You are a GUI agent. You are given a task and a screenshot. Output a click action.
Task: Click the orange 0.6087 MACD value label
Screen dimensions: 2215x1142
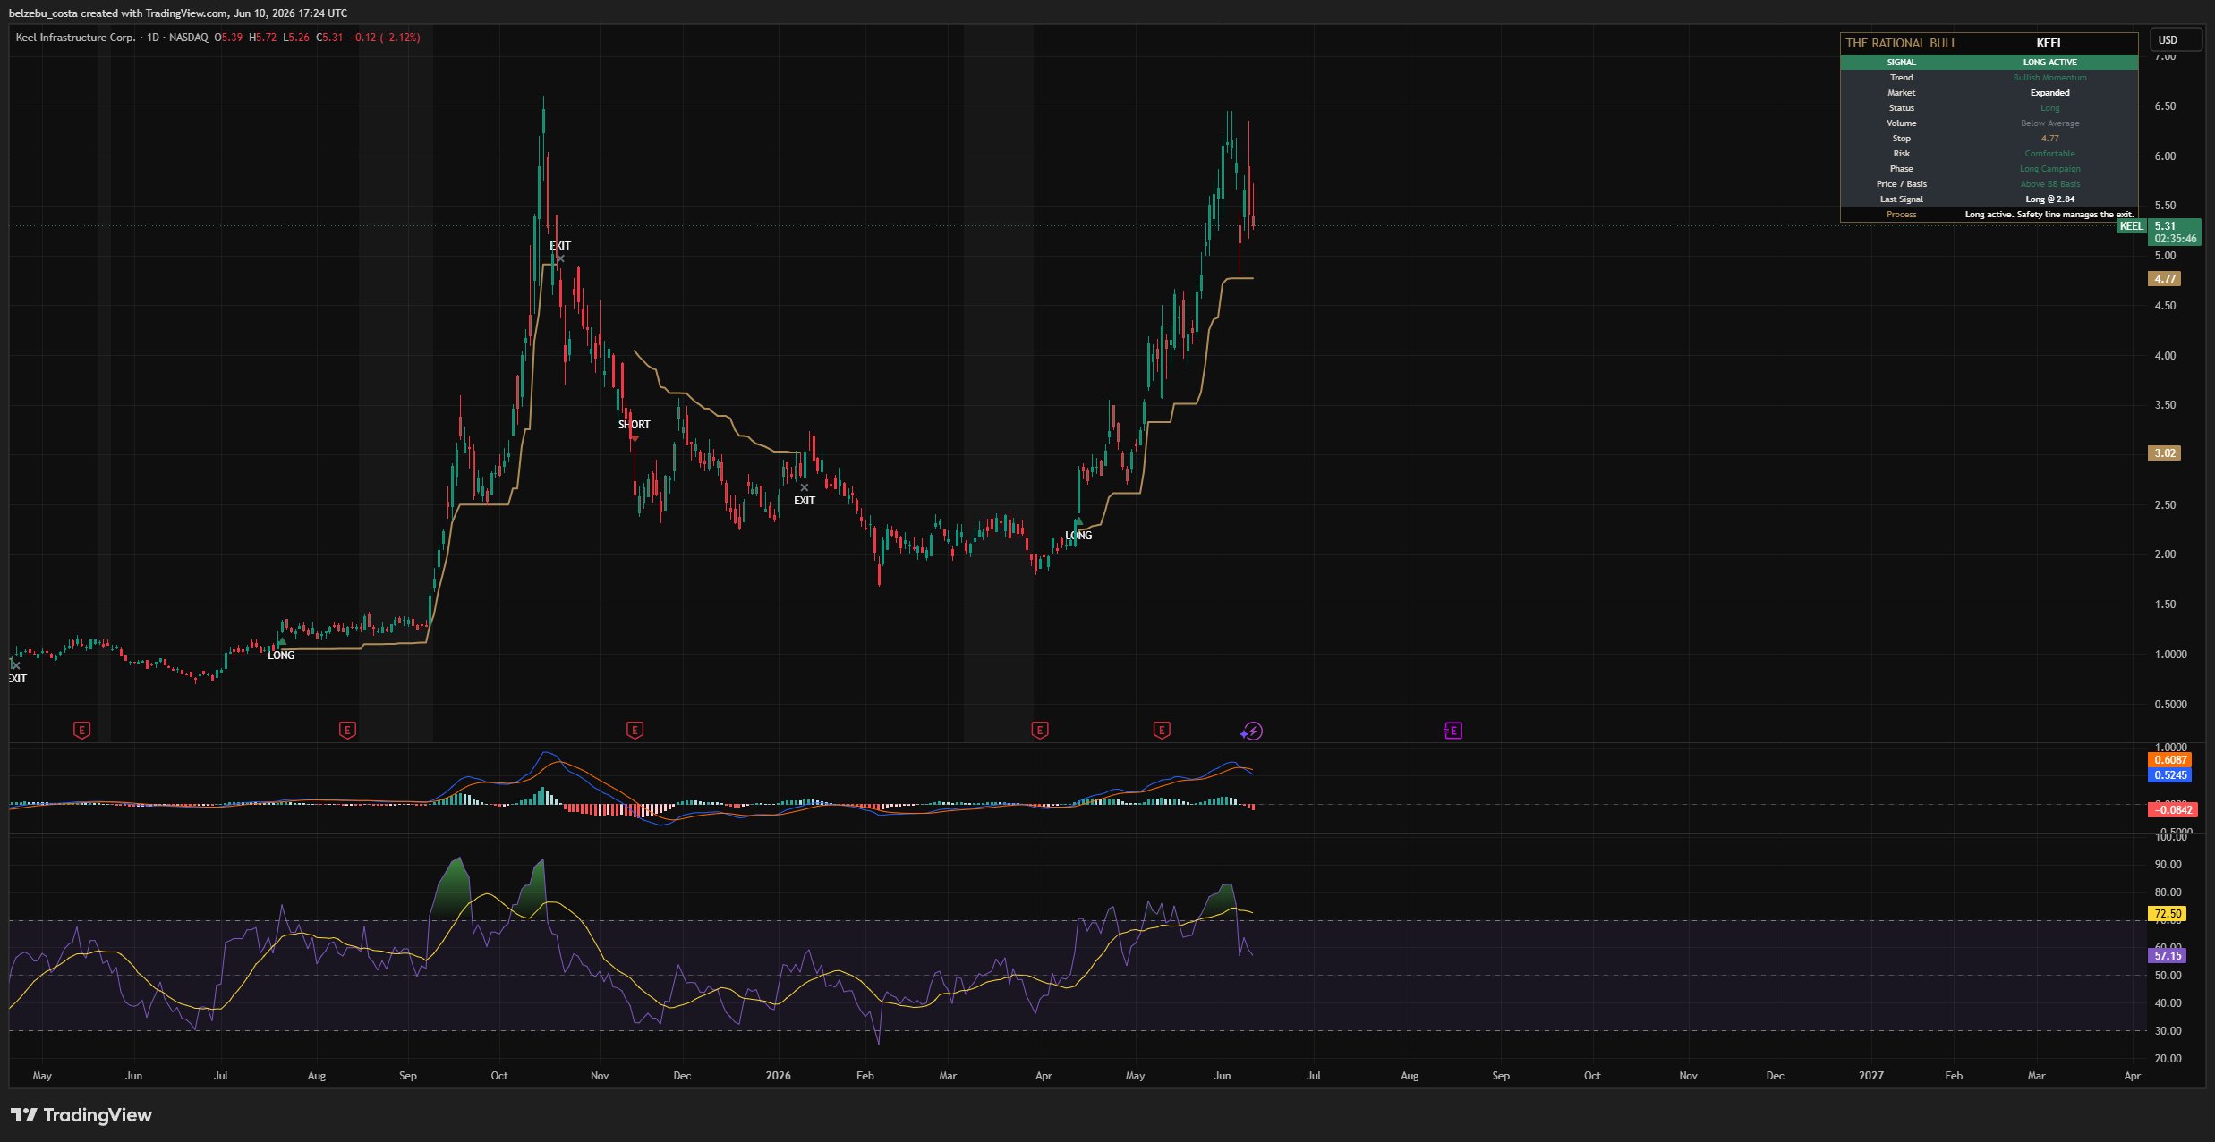[2170, 760]
